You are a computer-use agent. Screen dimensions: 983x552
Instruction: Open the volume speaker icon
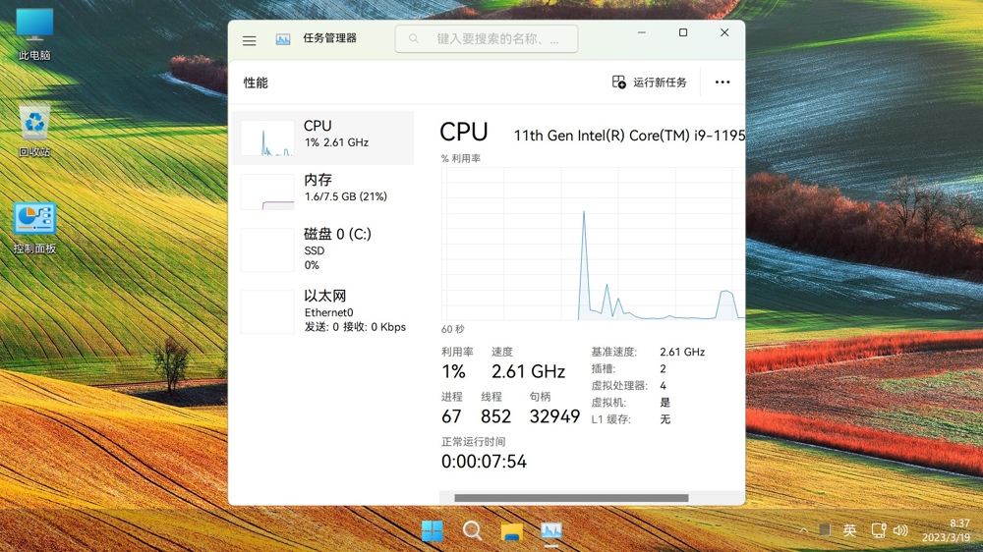[x=900, y=531]
